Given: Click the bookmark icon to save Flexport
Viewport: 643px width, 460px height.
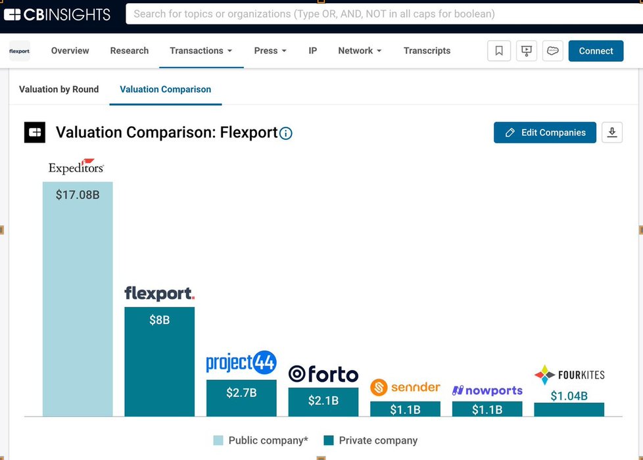Looking at the screenshot, I should pyautogui.click(x=499, y=51).
